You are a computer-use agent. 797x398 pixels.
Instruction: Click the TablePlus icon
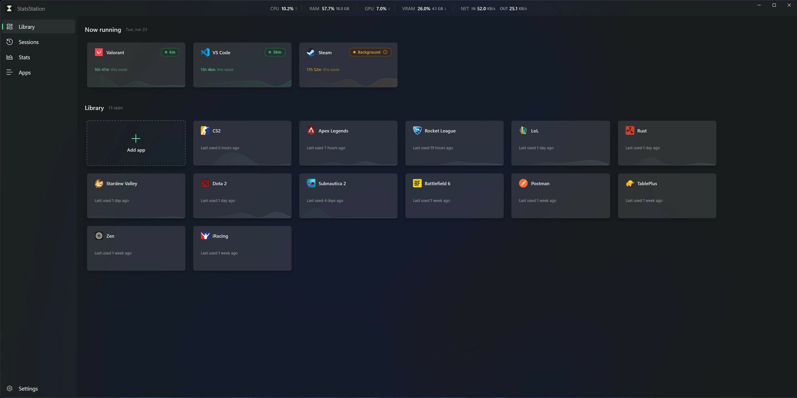tap(630, 183)
